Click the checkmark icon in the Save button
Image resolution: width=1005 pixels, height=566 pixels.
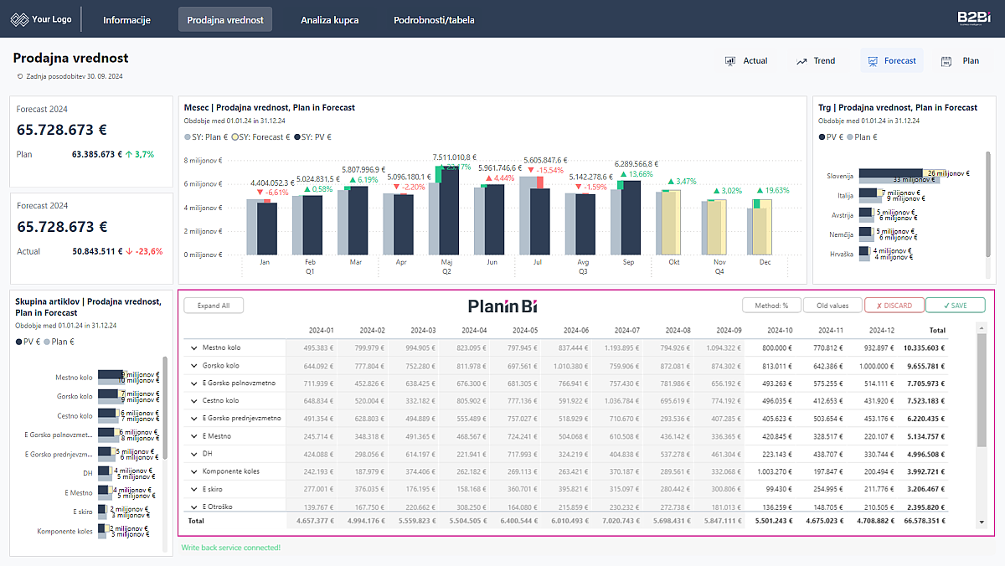(946, 306)
